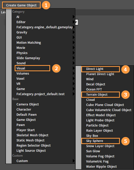
Task: Select Ocean FFT option
Action: point(94,89)
